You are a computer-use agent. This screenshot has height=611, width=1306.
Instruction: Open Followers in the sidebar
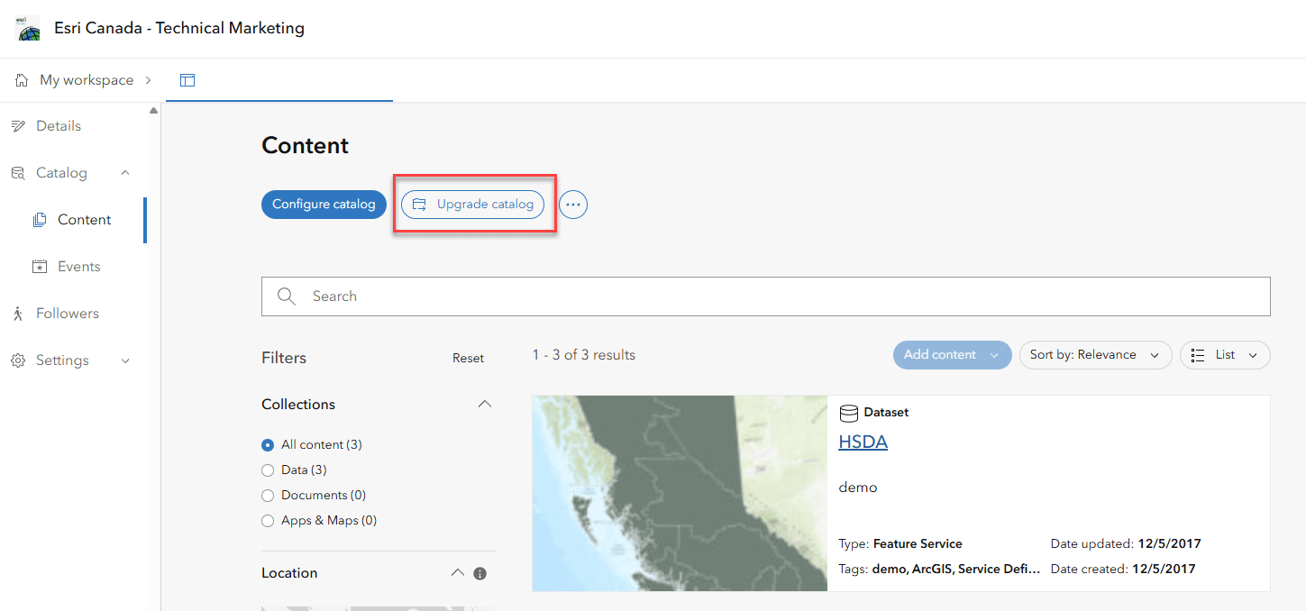pos(68,314)
